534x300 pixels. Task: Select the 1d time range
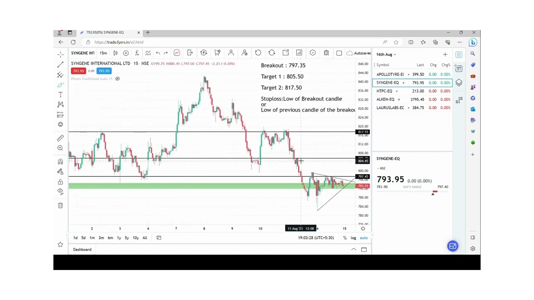(76, 237)
